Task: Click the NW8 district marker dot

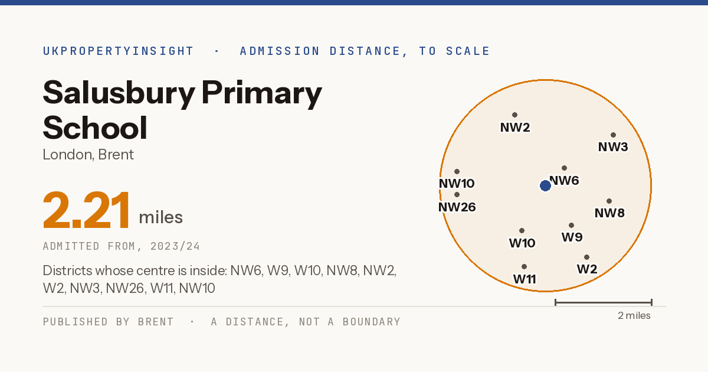Action: pyautogui.click(x=609, y=201)
